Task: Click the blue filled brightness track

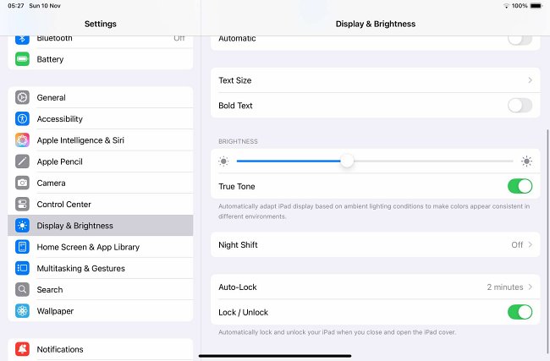Action: [289, 161]
